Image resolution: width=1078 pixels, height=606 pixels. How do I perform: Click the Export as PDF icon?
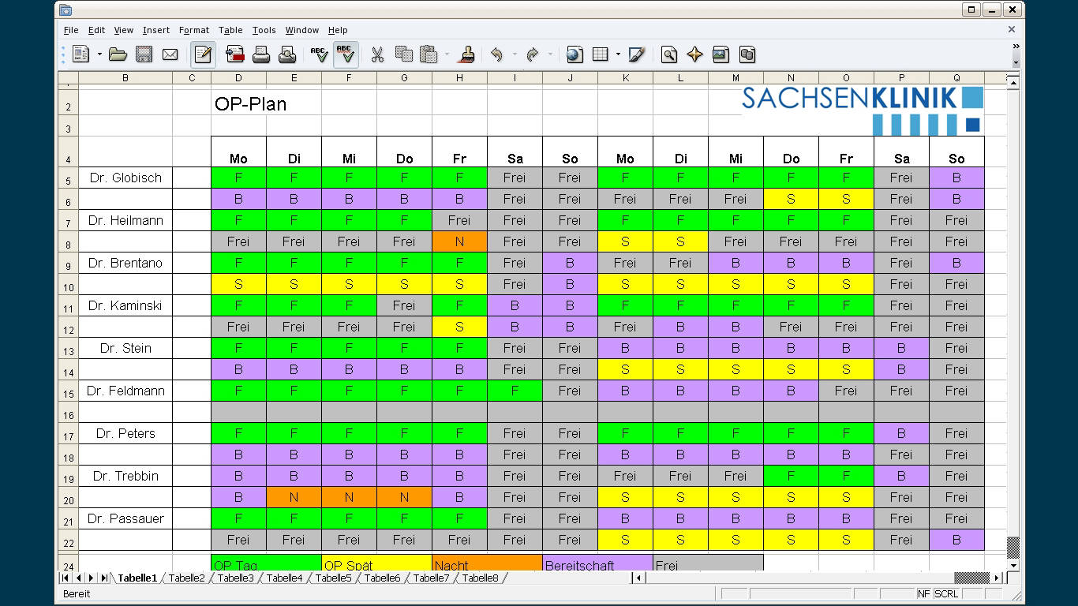(235, 54)
